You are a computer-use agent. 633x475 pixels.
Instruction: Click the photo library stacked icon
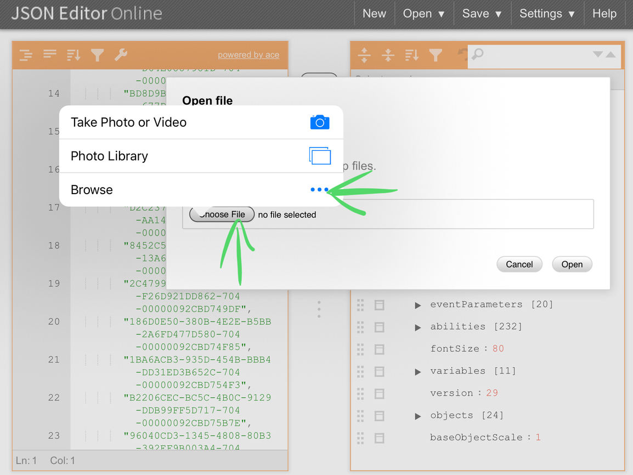(320, 156)
